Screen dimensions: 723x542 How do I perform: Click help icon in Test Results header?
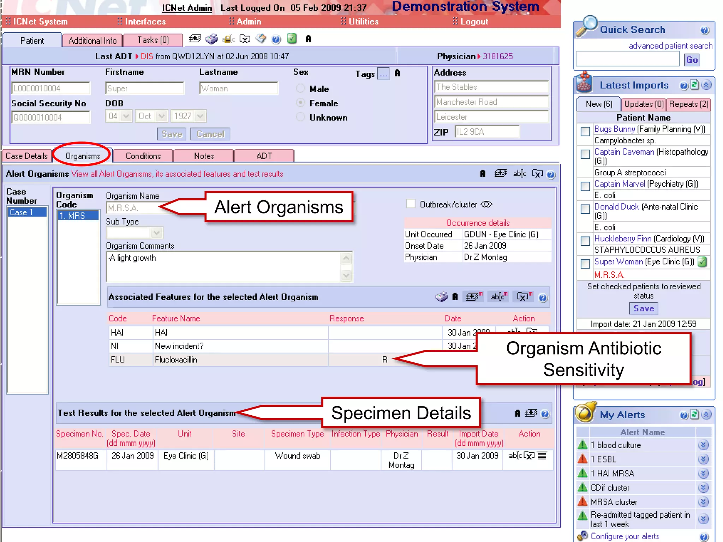tap(545, 414)
